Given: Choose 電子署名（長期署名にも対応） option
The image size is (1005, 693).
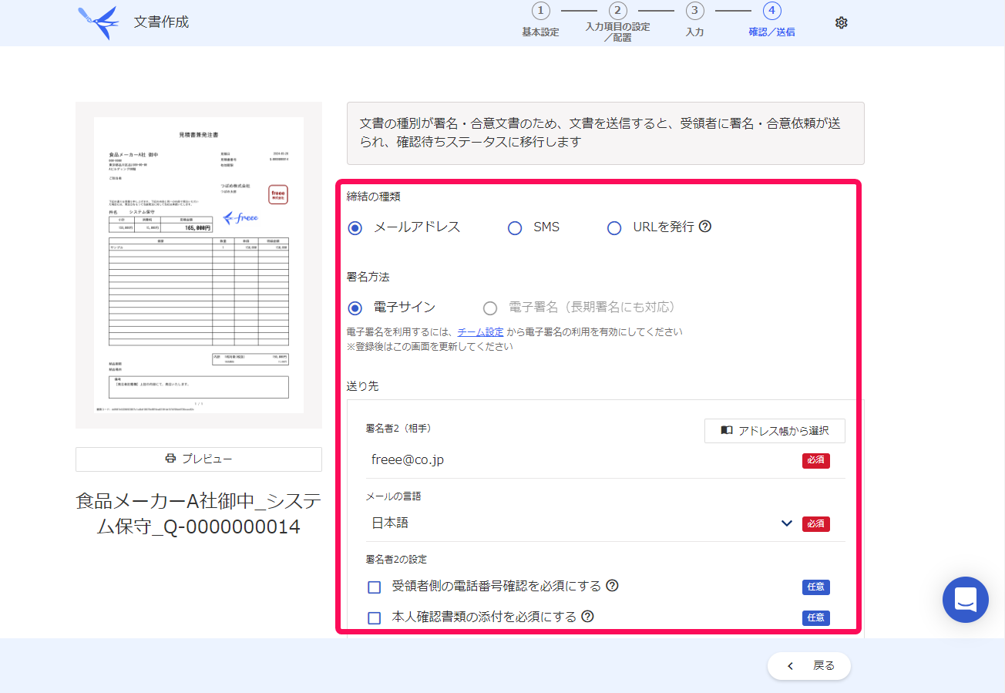Looking at the screenshot, I should (490, 308).
